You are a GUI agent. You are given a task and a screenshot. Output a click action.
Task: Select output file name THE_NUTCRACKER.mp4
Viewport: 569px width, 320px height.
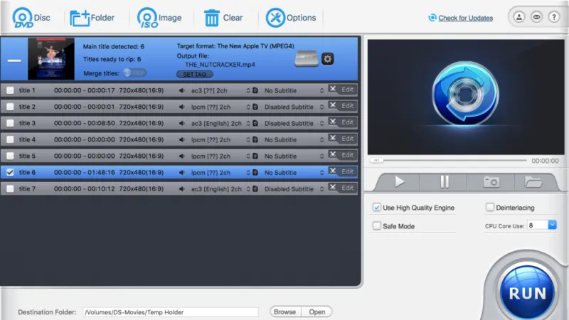(220, 65)
